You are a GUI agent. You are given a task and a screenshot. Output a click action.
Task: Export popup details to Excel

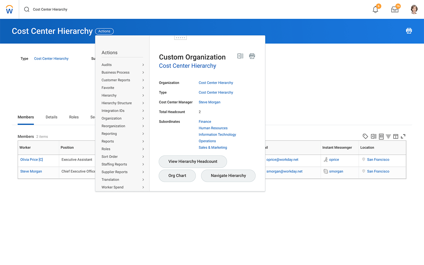(x=240, y=56)
